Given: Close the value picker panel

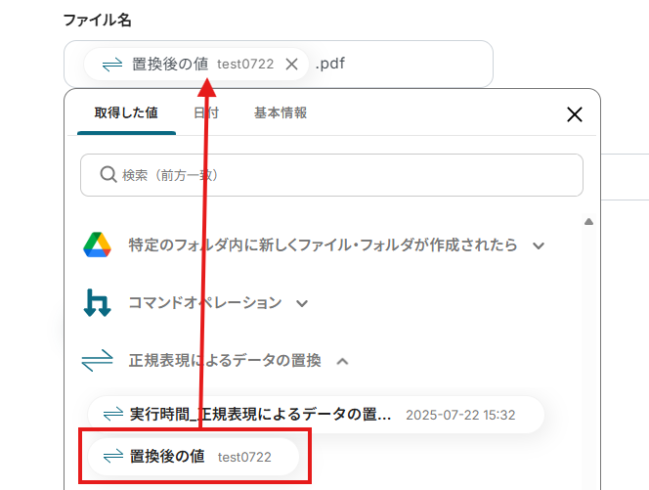Looking at the screenshot, I should [575, 114].
